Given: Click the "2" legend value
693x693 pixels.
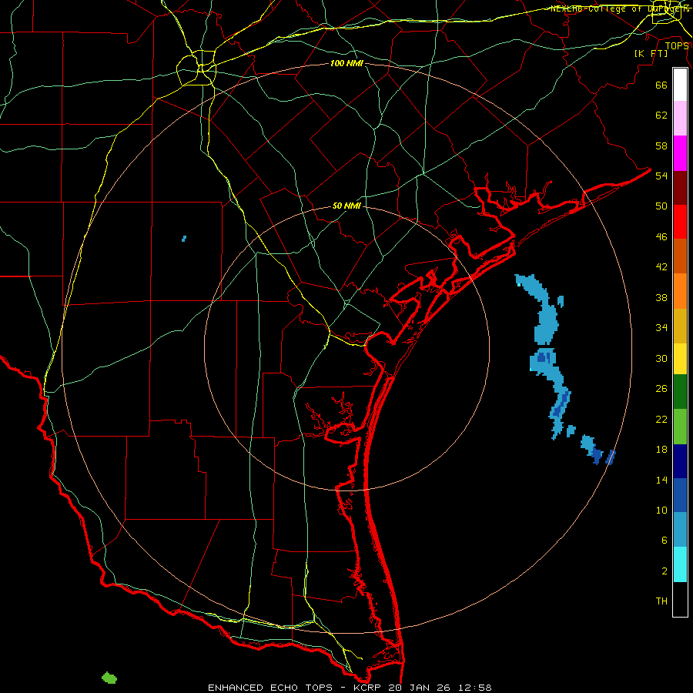Looking at the screenshot, I should pos(665,571).
